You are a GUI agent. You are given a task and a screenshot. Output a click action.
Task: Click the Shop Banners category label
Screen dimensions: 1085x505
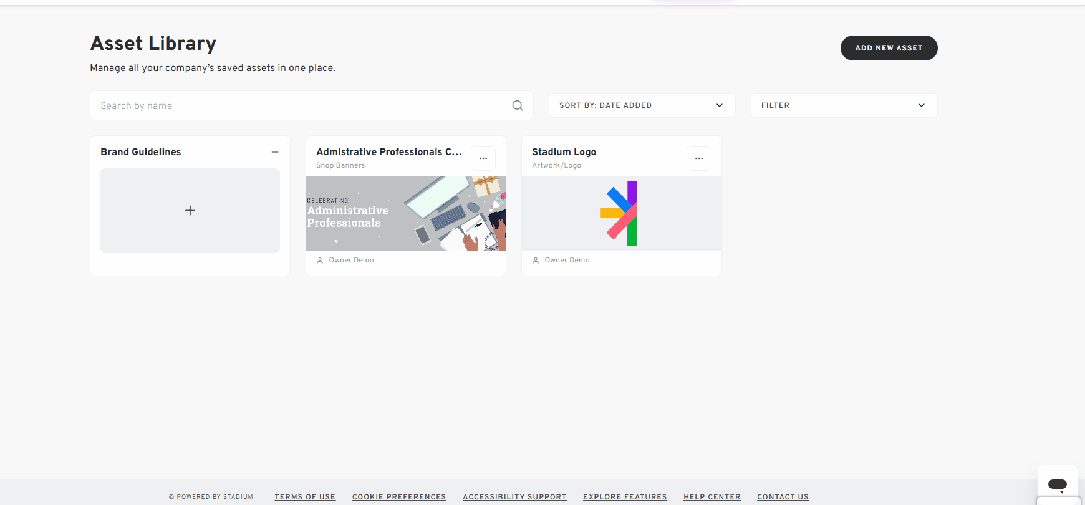(x=340, y=165)
